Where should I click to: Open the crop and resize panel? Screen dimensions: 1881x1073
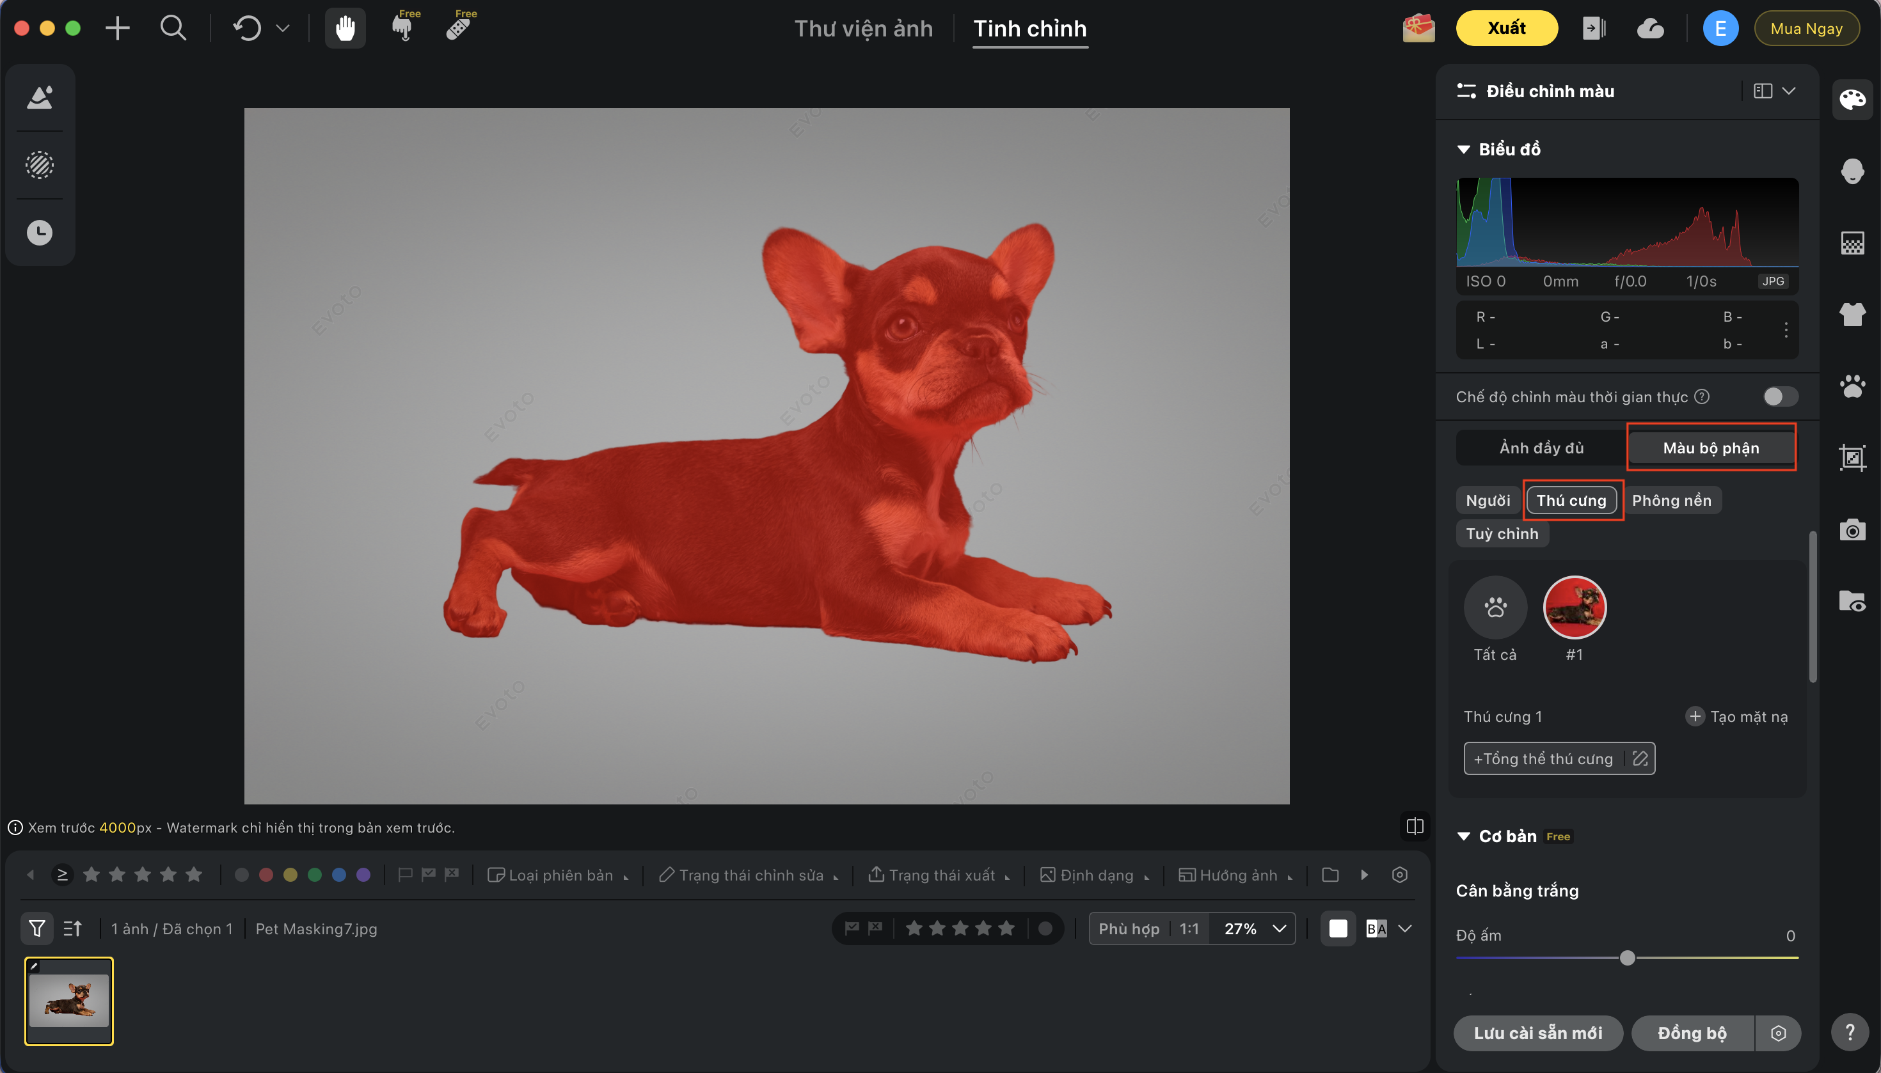1852,458
